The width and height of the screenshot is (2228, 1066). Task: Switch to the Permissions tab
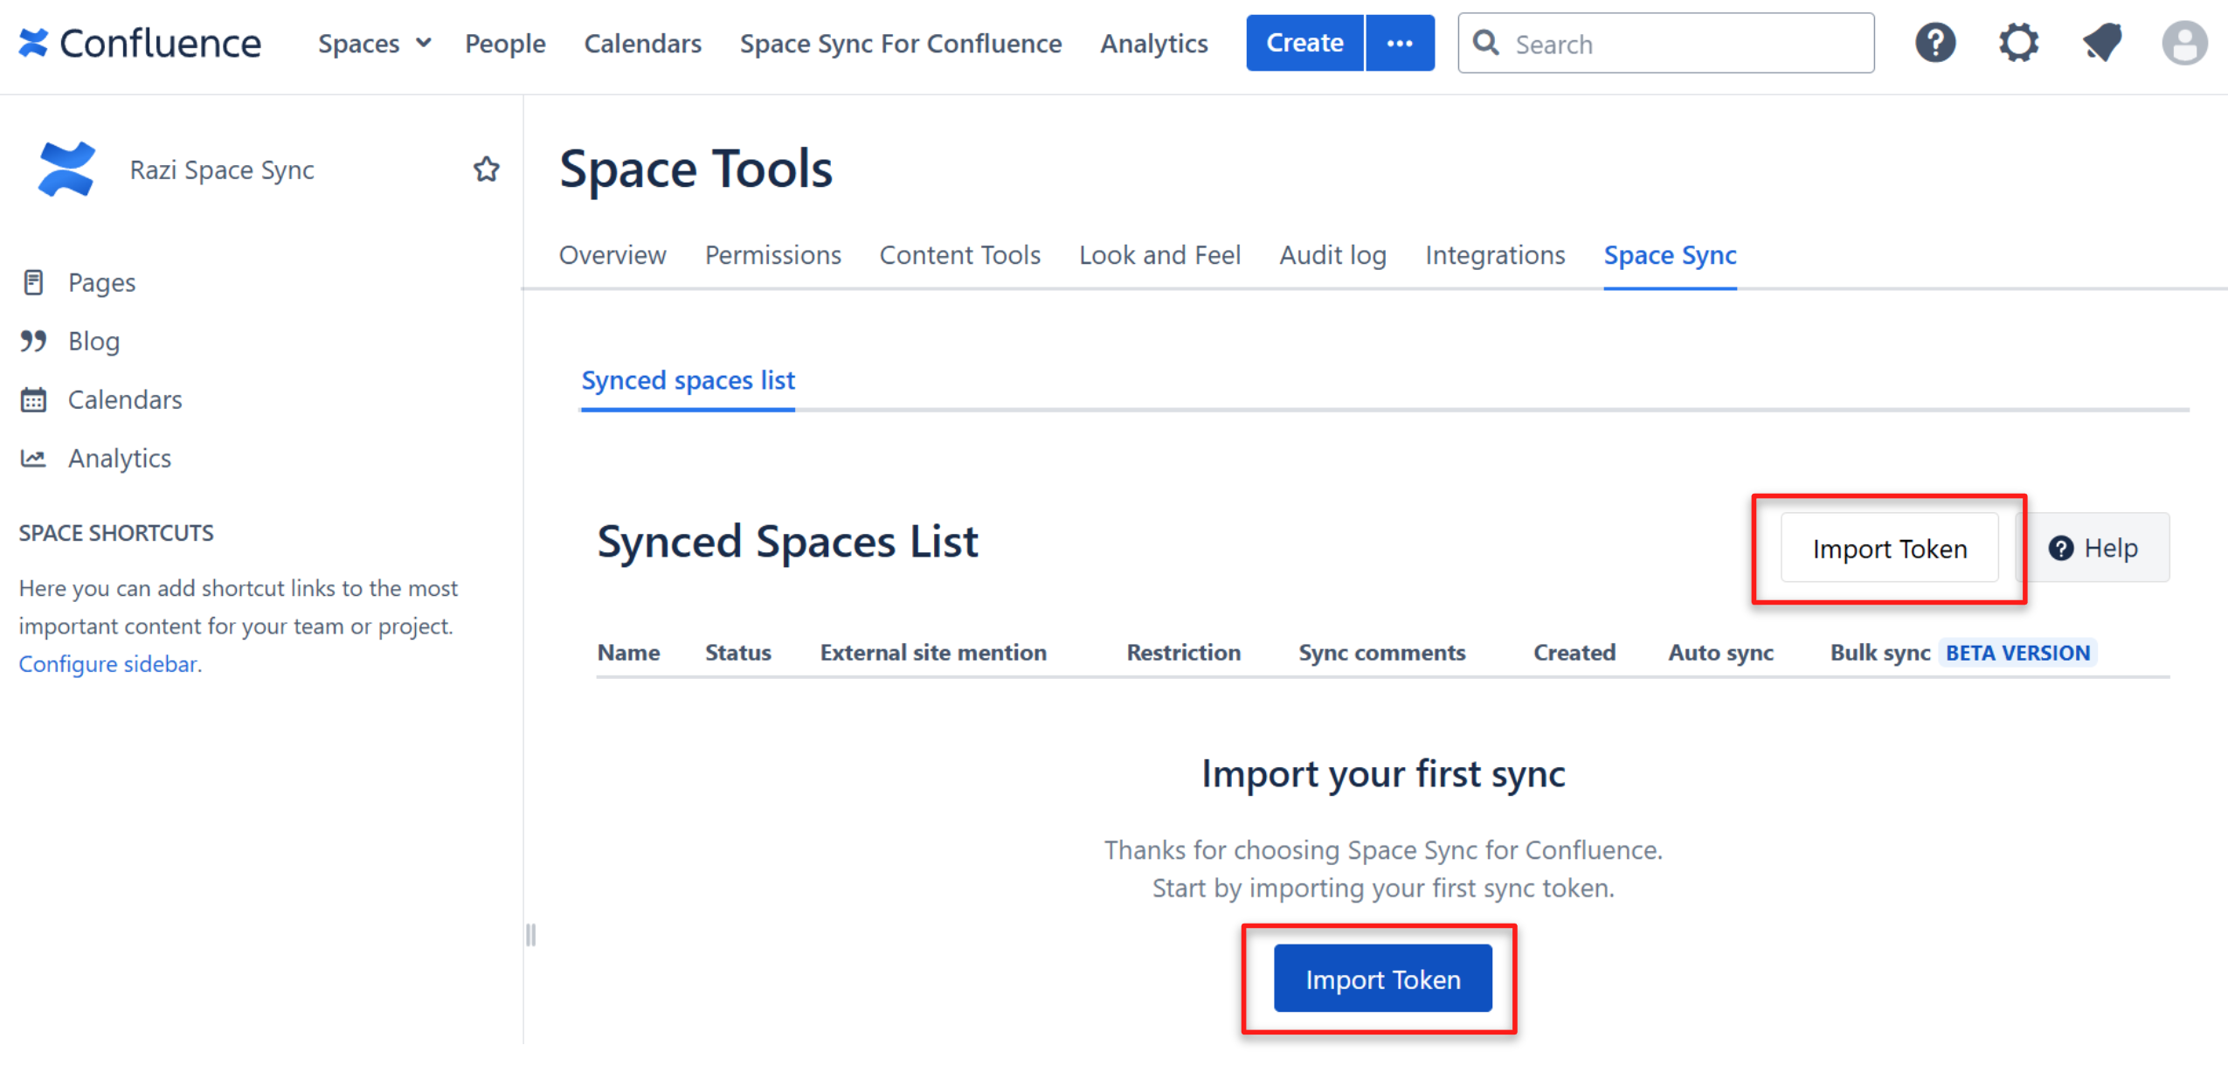pyautogui.click(x=772, y=255)
